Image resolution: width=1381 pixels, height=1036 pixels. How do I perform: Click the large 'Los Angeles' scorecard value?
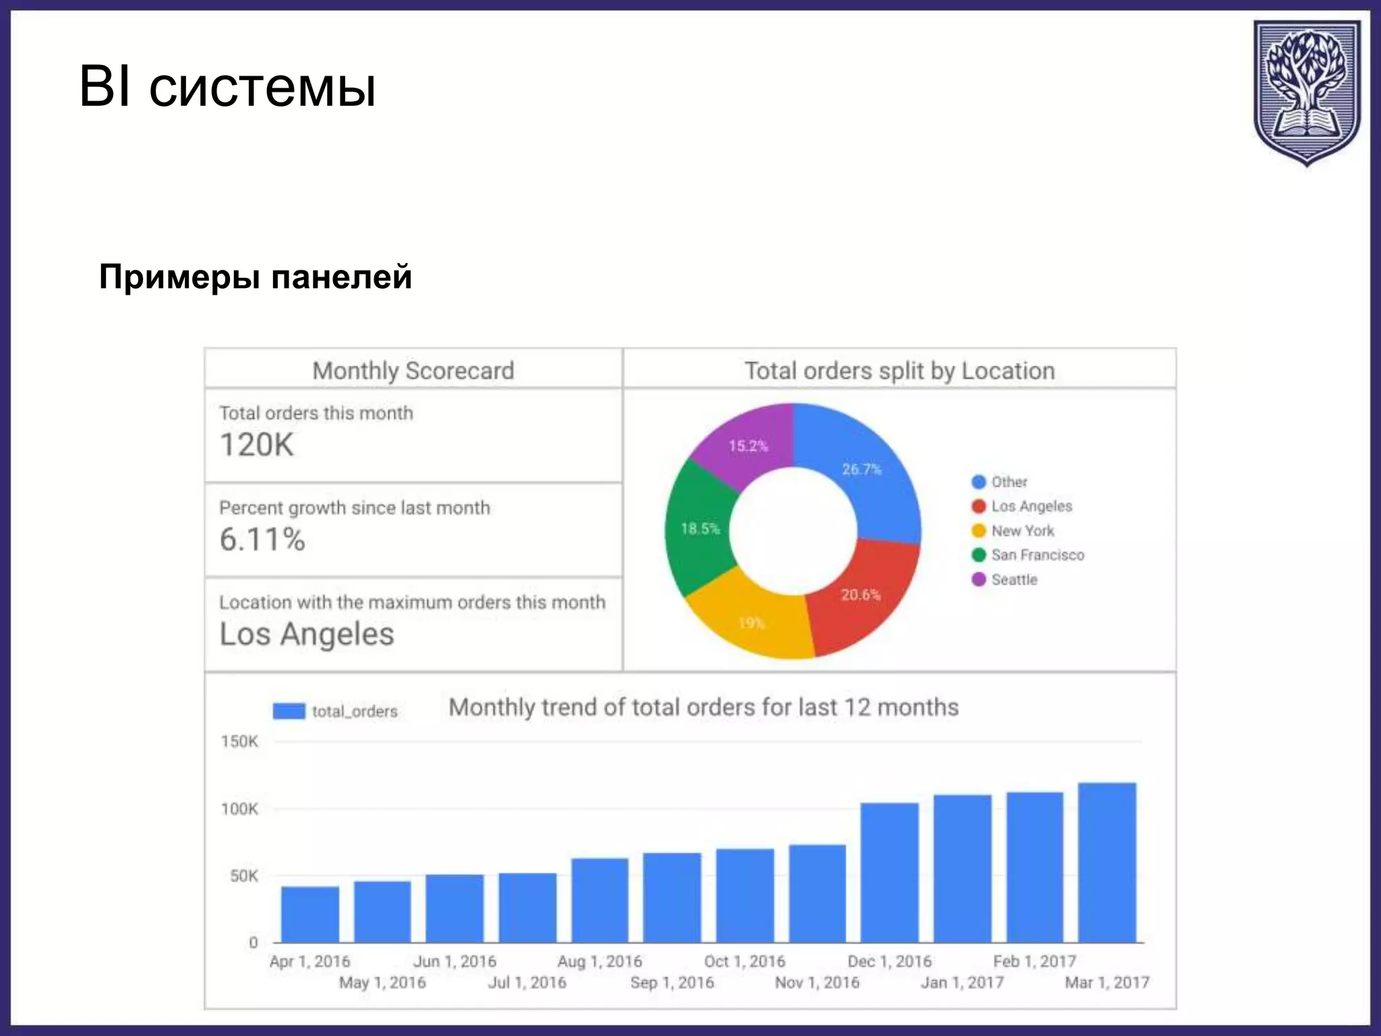[306, 635]
